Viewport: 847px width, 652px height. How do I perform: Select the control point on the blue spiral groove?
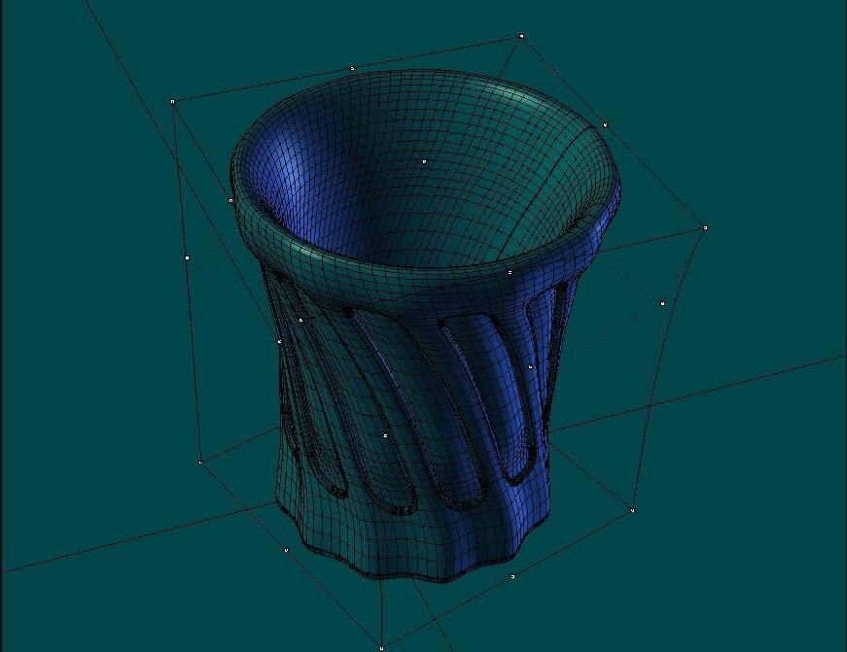click(x=530, y=366)
